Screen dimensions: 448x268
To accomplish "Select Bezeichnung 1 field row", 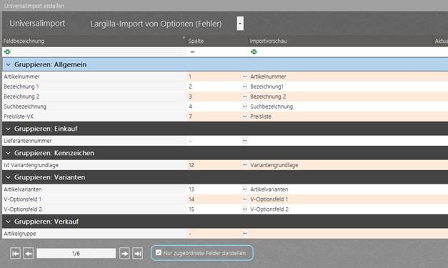I will 225,86.
